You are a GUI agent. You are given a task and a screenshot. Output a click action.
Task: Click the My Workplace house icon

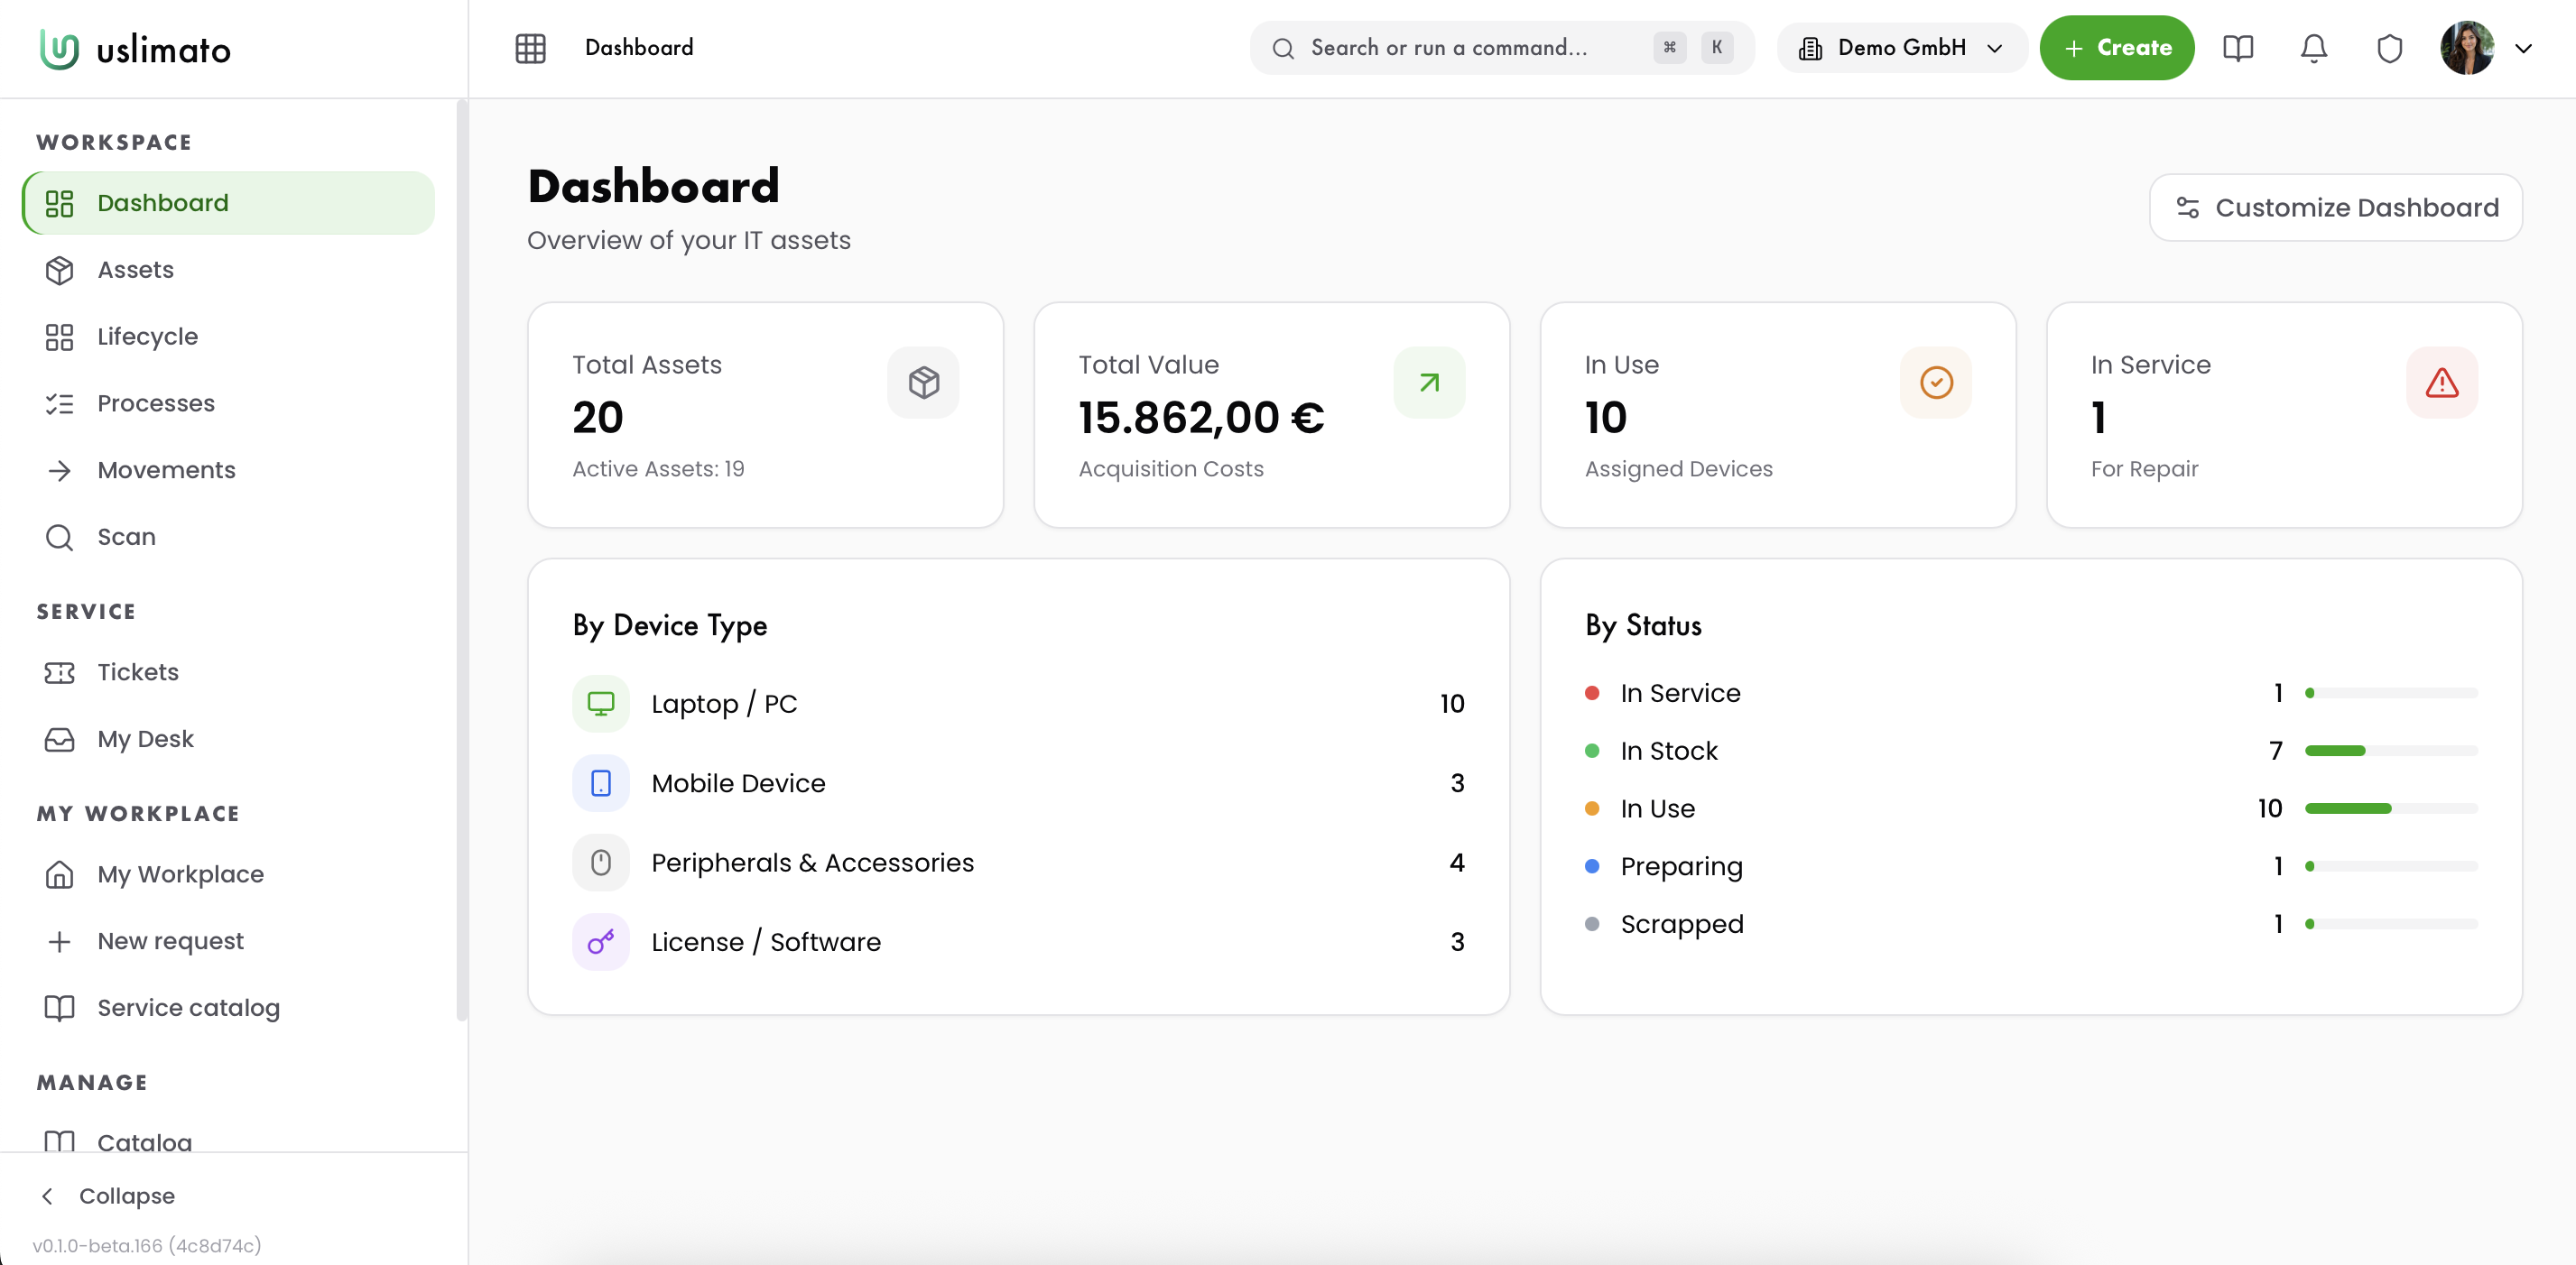(59, 874)
